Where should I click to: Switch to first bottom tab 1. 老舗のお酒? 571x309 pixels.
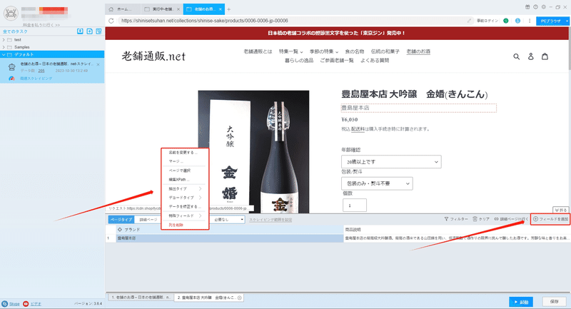pyautogui.click(x=141, y=298)
